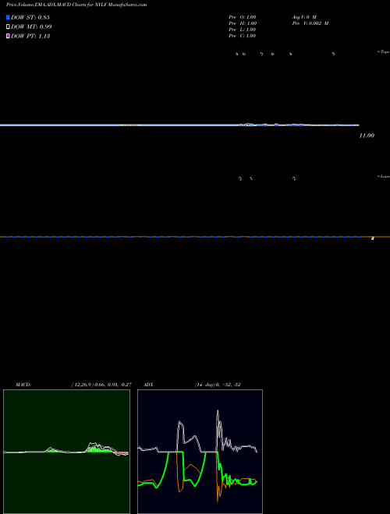Click the 'Pre O: 1.00' value
The height and width of the screenshot is (514, 390).
[243, 17]
